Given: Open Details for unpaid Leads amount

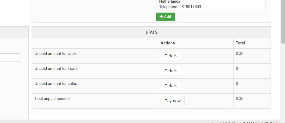Looking at the screenshot, I should click(171, 71).
